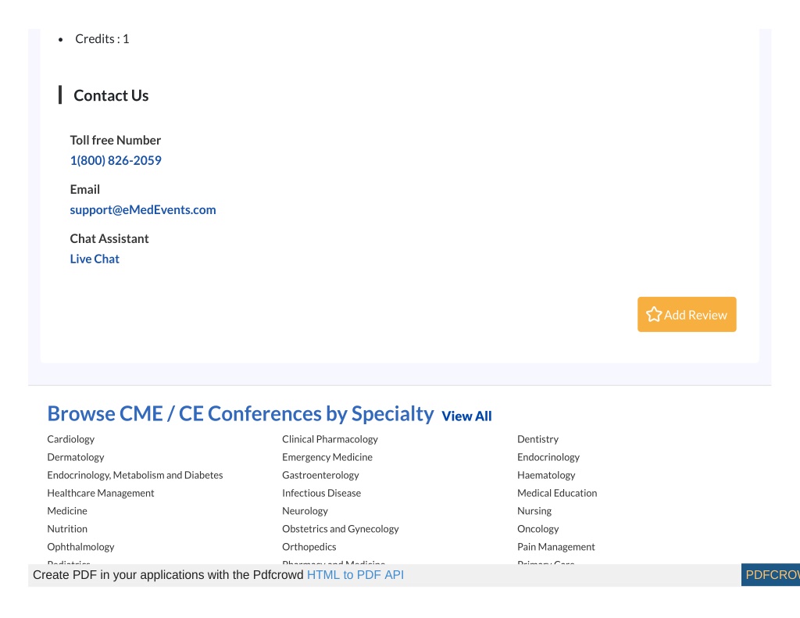Follow the HTML to PDF API link
Screen dimensions: 800x618
coord(355,574)
